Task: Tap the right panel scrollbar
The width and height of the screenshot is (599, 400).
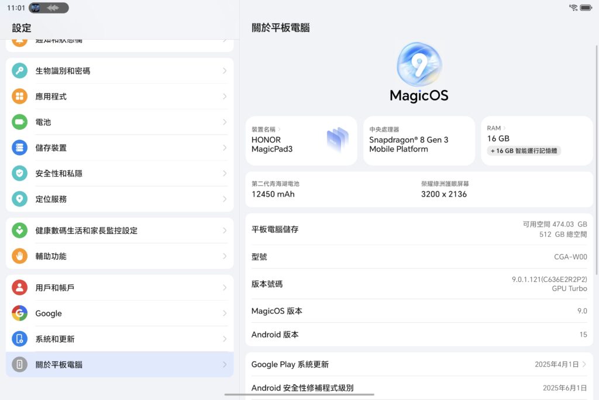Action: click(x=596, y=159)
